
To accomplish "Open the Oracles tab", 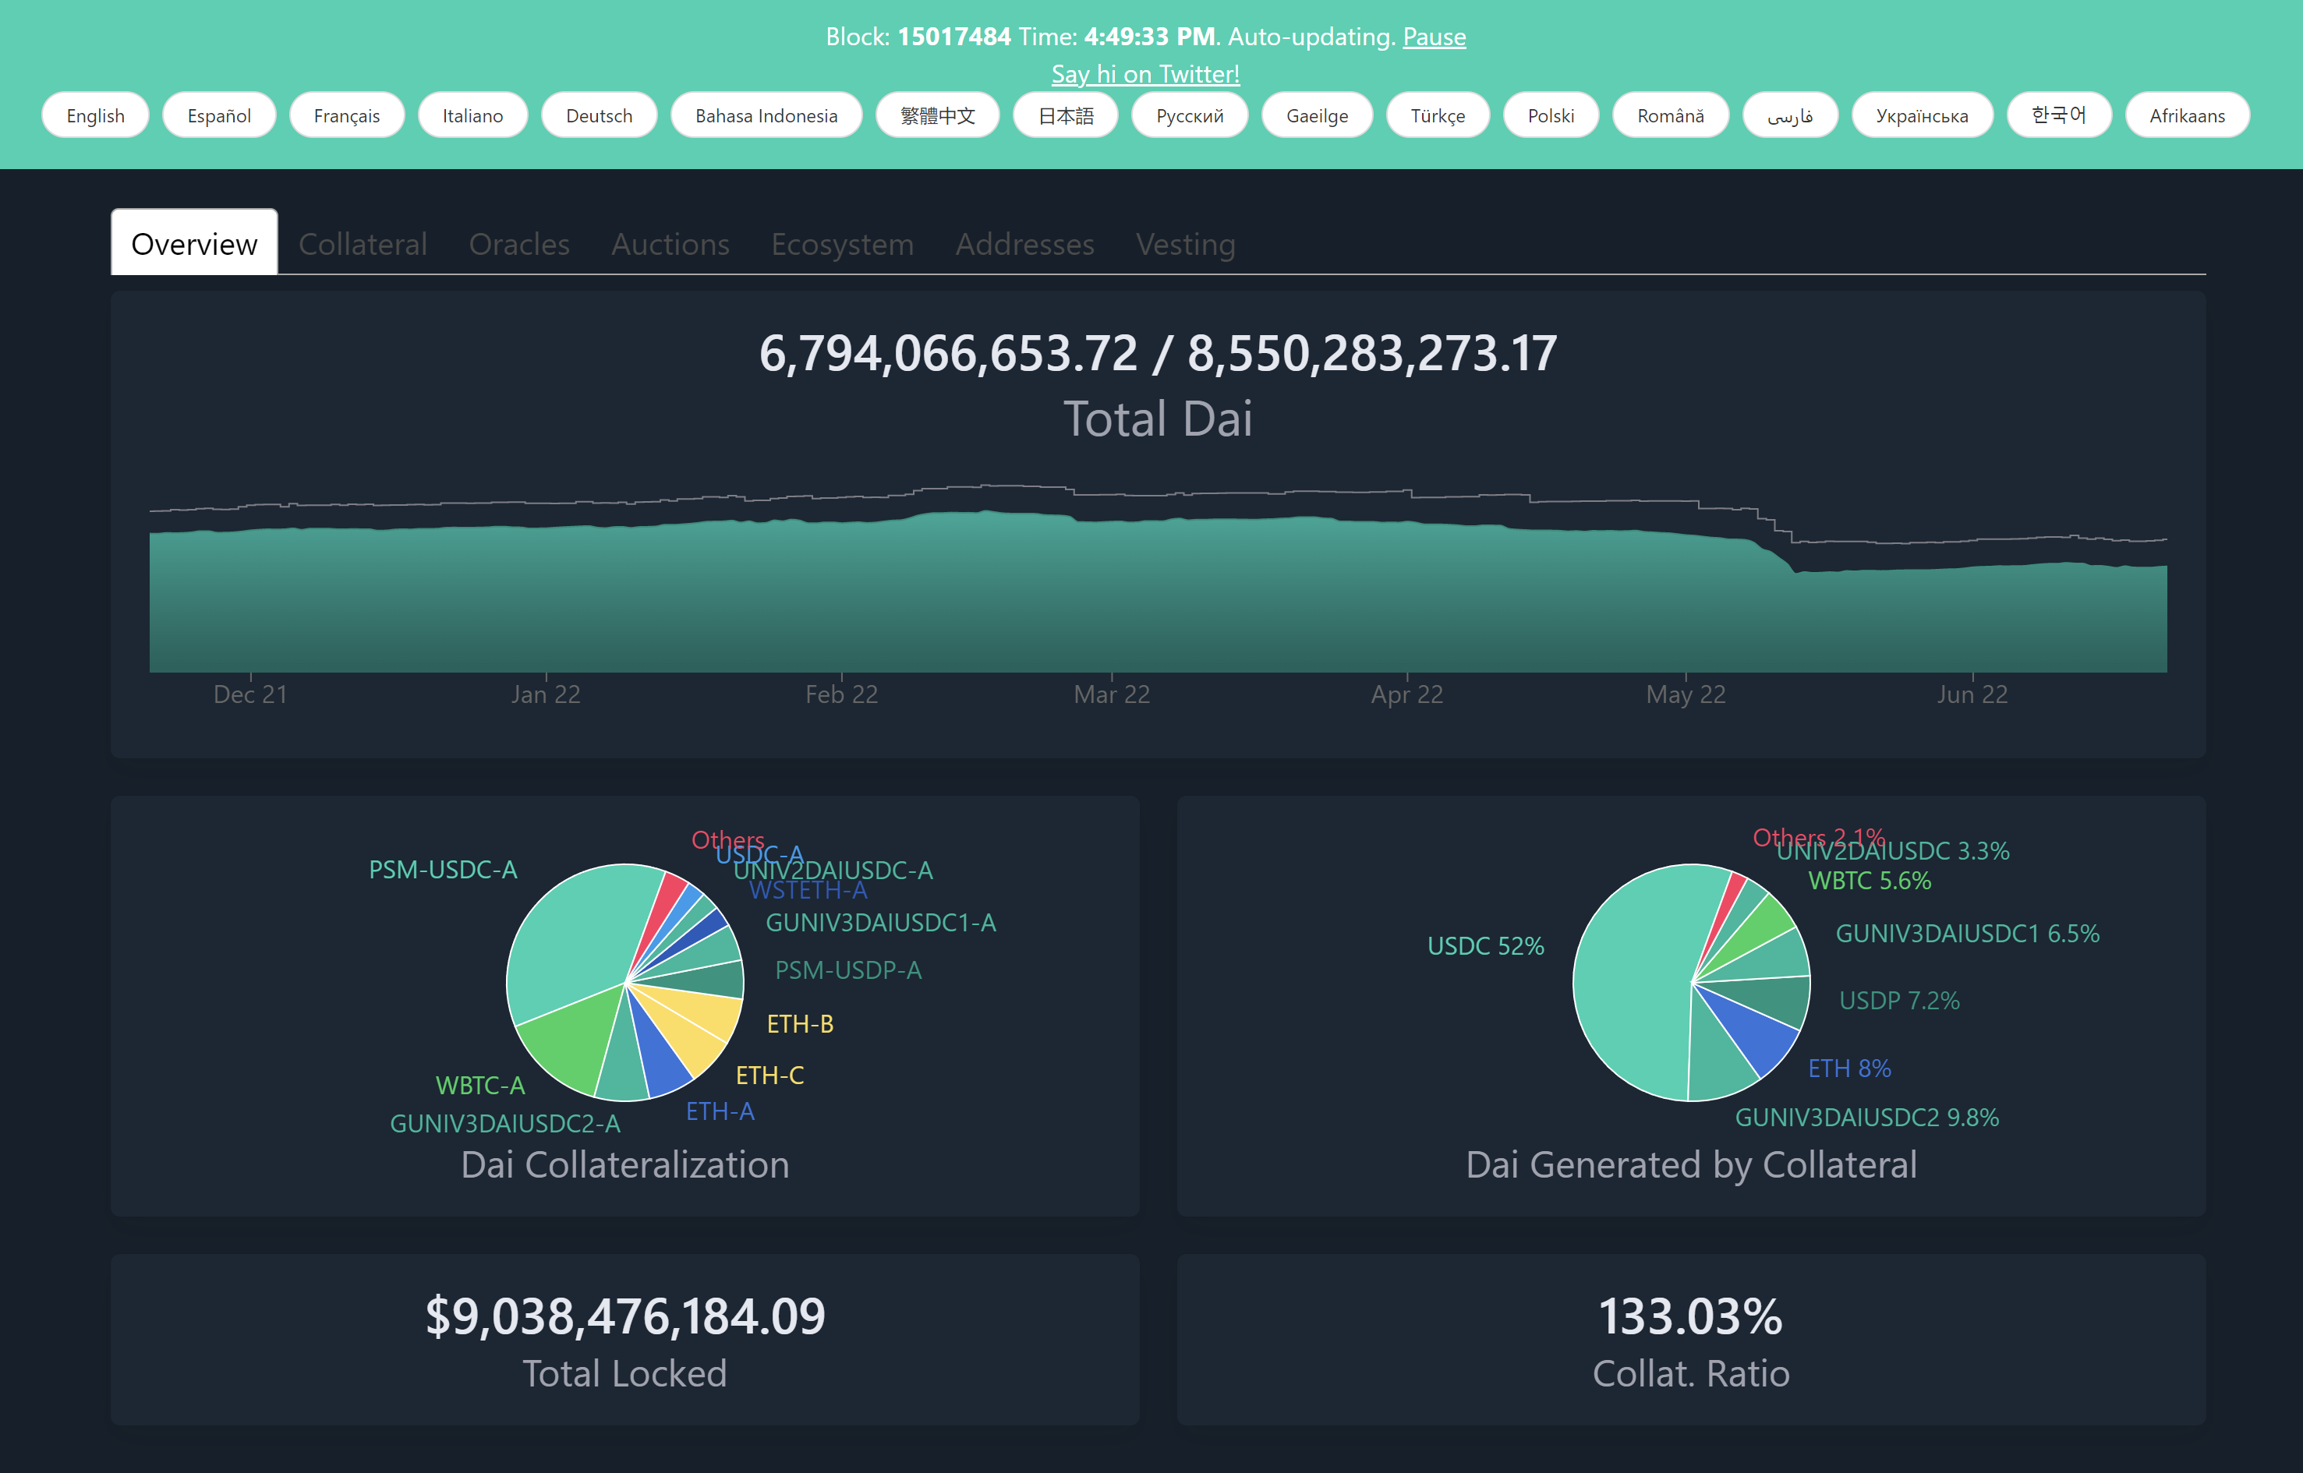I will [518, 244].
